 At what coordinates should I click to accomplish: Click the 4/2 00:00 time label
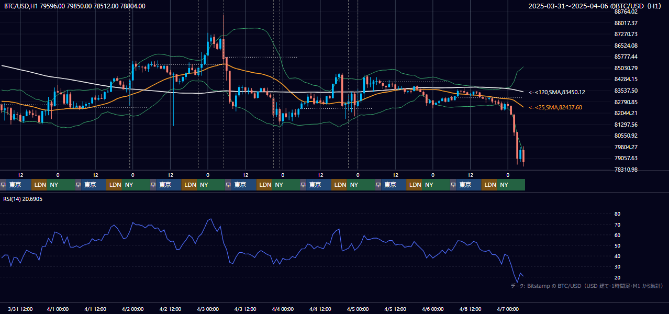132,309
